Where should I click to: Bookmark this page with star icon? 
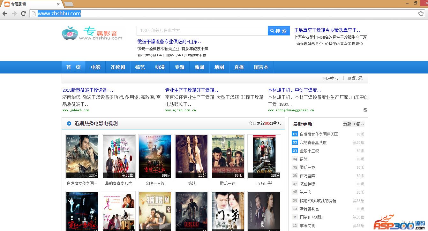421,13
